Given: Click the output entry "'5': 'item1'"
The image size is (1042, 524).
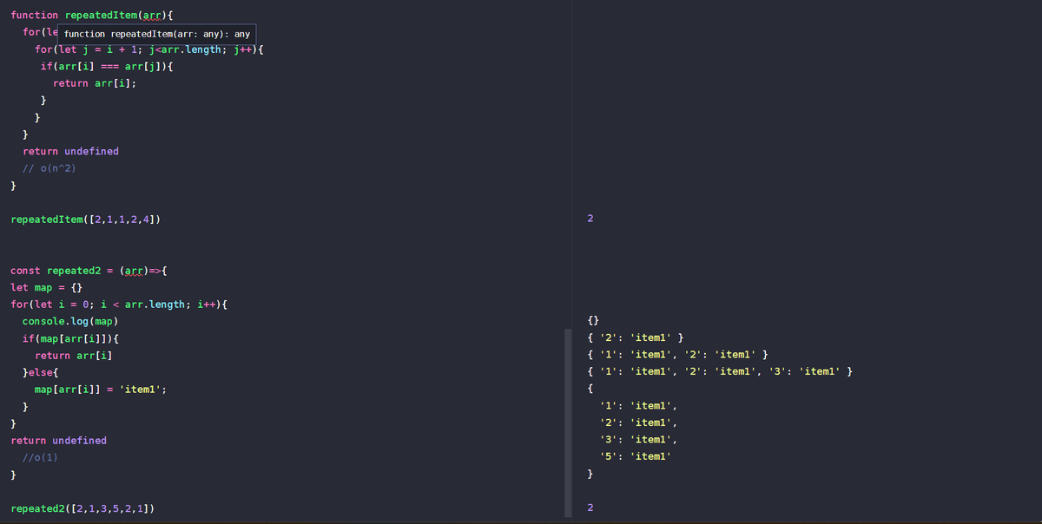Looking at the screenshot, I should pos(636,456).
